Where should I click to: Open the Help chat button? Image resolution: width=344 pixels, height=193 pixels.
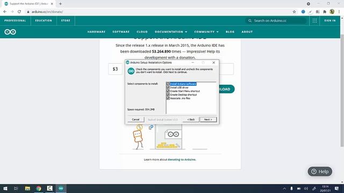[x=320, y=172]
